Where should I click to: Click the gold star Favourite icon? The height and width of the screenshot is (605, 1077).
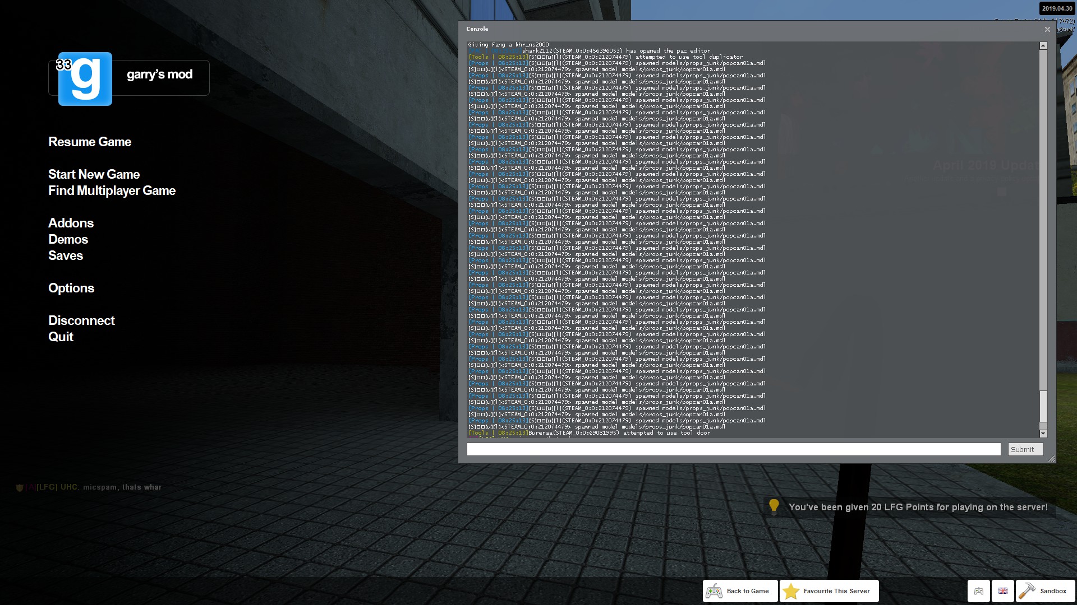pyautogui.click(x=791, y=591)
